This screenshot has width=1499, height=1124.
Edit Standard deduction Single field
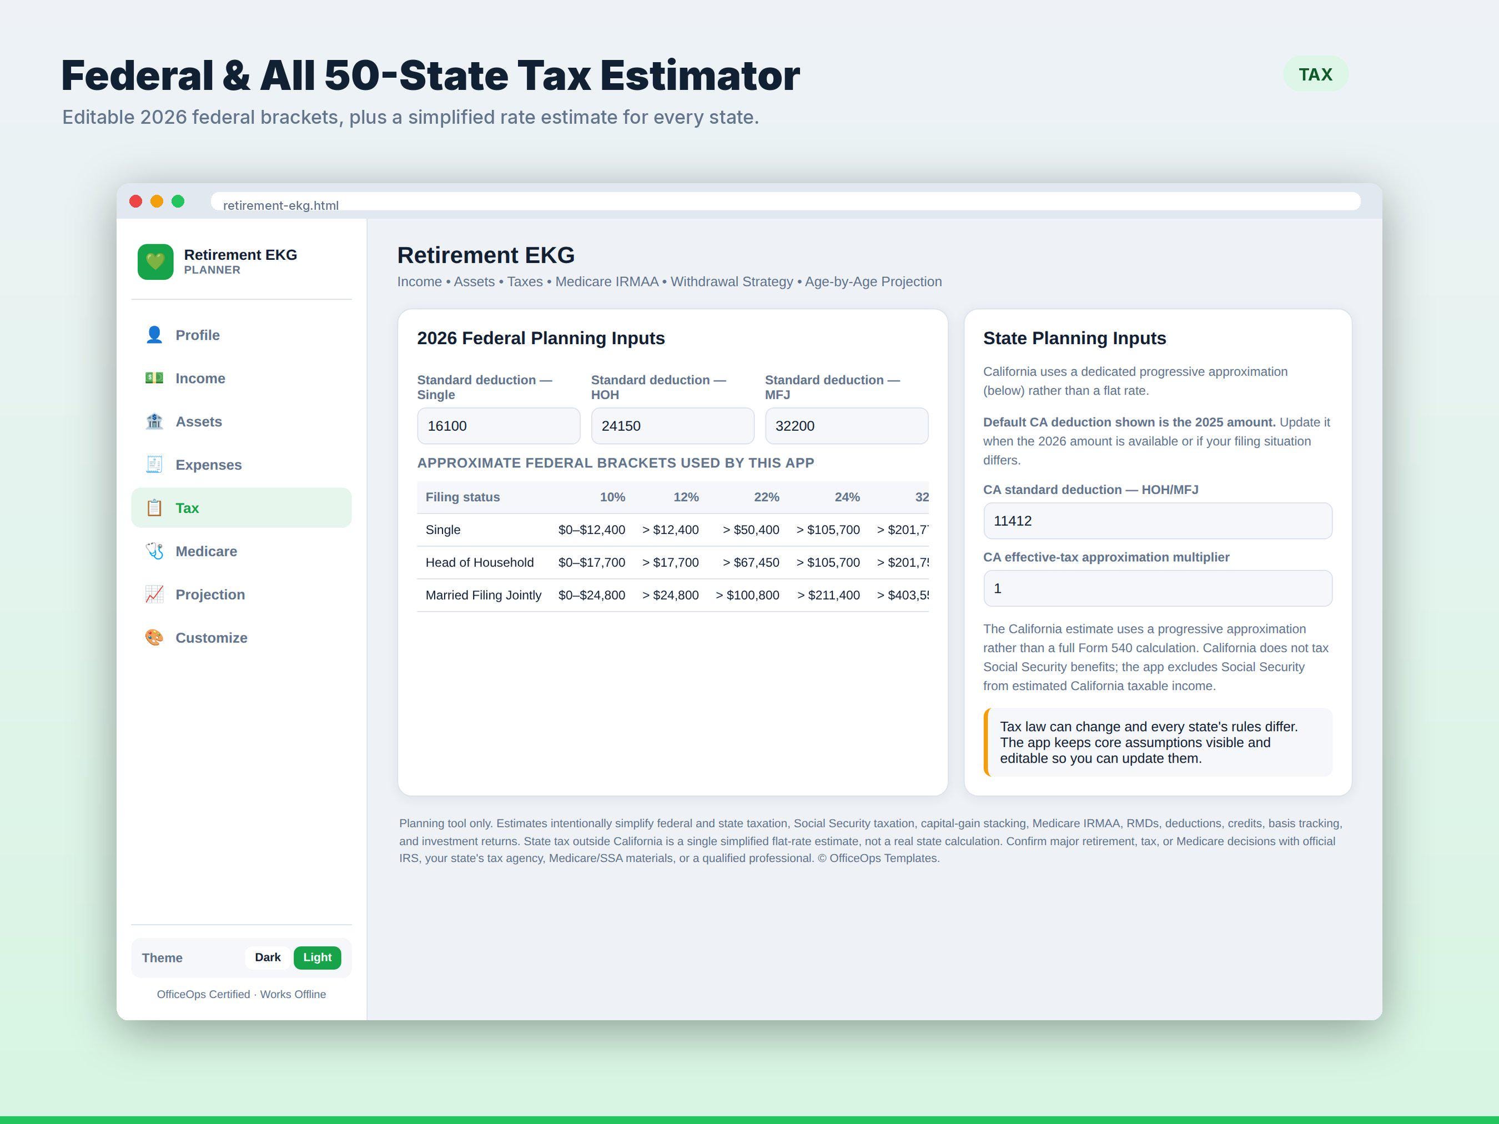[x=499, y=426]
